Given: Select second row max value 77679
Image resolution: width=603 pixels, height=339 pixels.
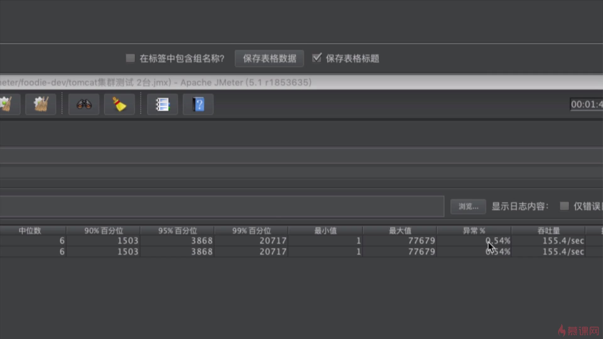Looking at the screenshot, I should pyautogui.click(x=421, y=252).
